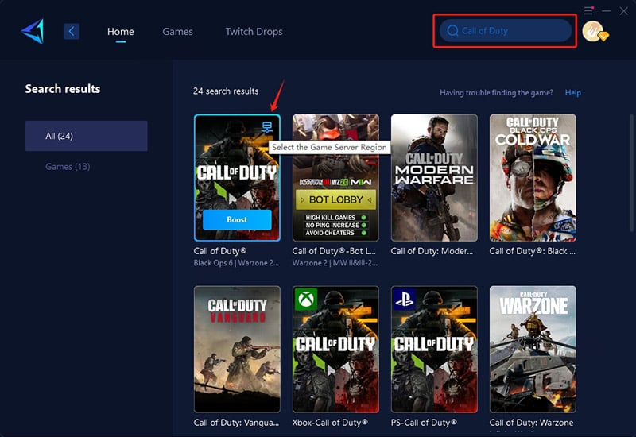Viewport: 636px width, 437px height.
Task: Open the Home tab
Action: [x=121, y=32]
